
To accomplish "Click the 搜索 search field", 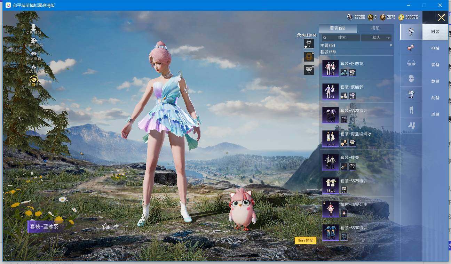I will 341,38.
